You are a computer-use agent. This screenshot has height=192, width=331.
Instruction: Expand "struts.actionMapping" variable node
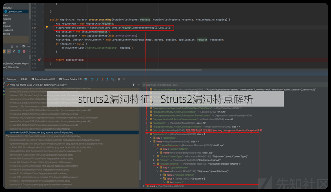pos(147,89)
